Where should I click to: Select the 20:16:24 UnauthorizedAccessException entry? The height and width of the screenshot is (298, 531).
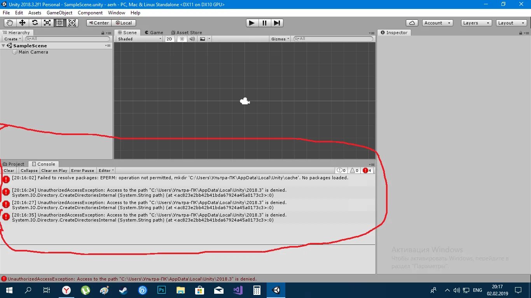188,192
